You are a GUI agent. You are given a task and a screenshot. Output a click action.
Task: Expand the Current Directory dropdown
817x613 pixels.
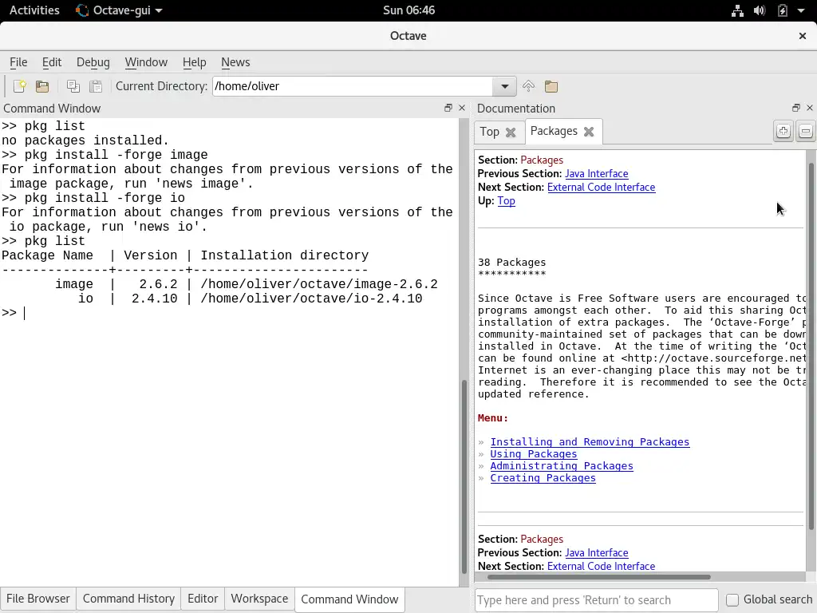[x=504, y=86]
